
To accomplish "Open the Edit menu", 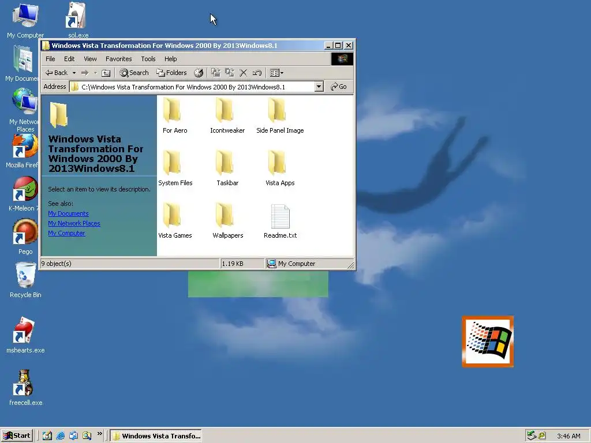I will tap(69, 59).
